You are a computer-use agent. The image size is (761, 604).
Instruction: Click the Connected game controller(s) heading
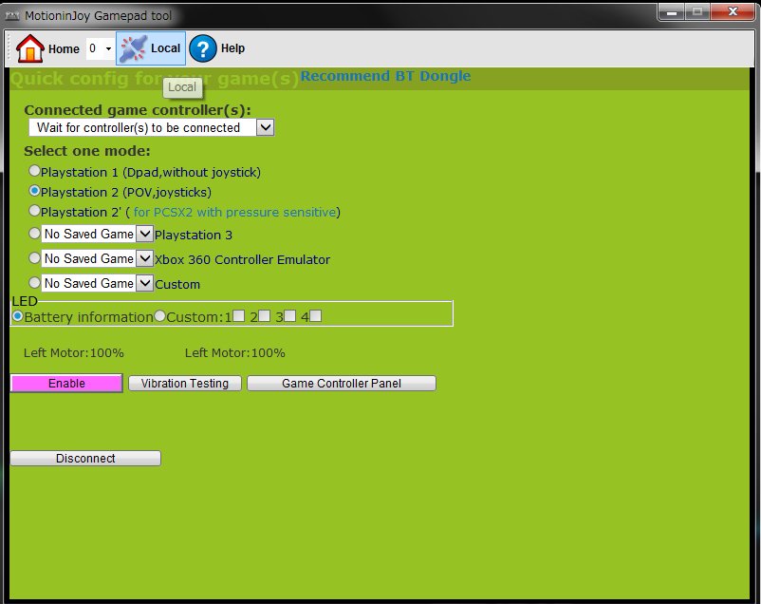pyautogui.click(x=138, y=110)
